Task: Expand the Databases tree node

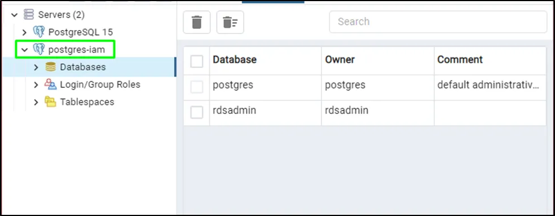Action: click(x=36, y=67)
